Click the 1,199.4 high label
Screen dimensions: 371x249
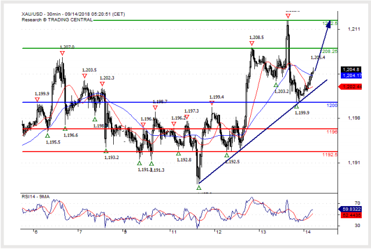tap(217, 97)
